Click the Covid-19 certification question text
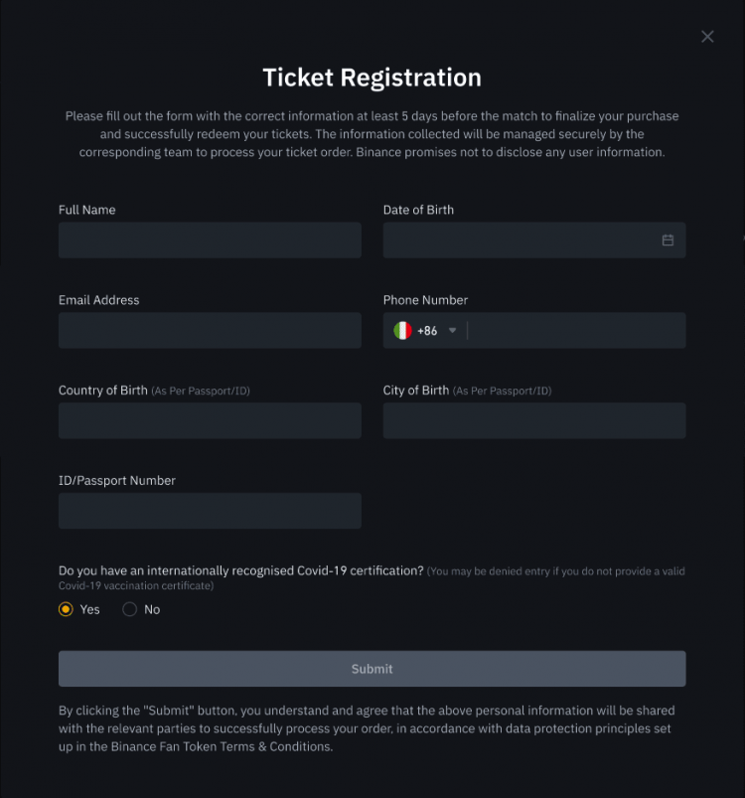Viewport: 745px width, 798px height. pos(241,570)
